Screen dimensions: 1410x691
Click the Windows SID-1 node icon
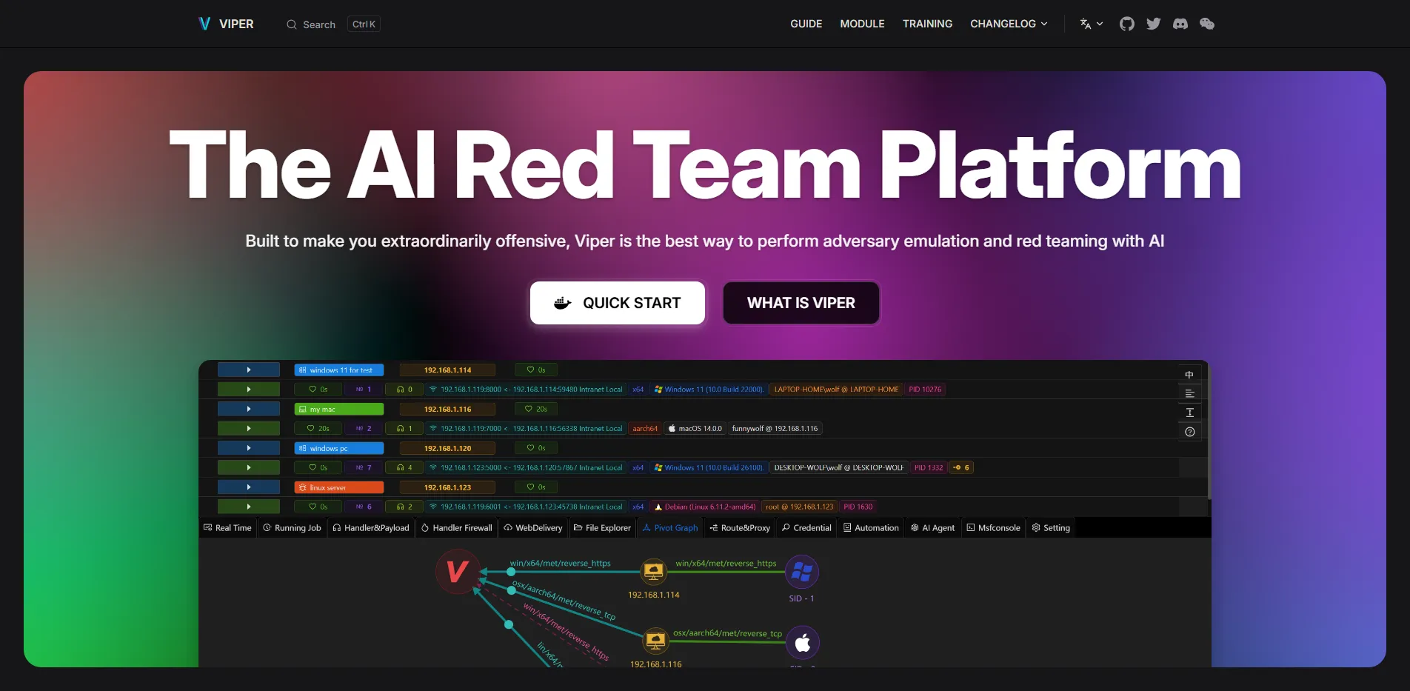pos(802,572)
